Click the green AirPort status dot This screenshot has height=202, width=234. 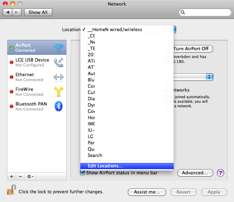(12, 48)
